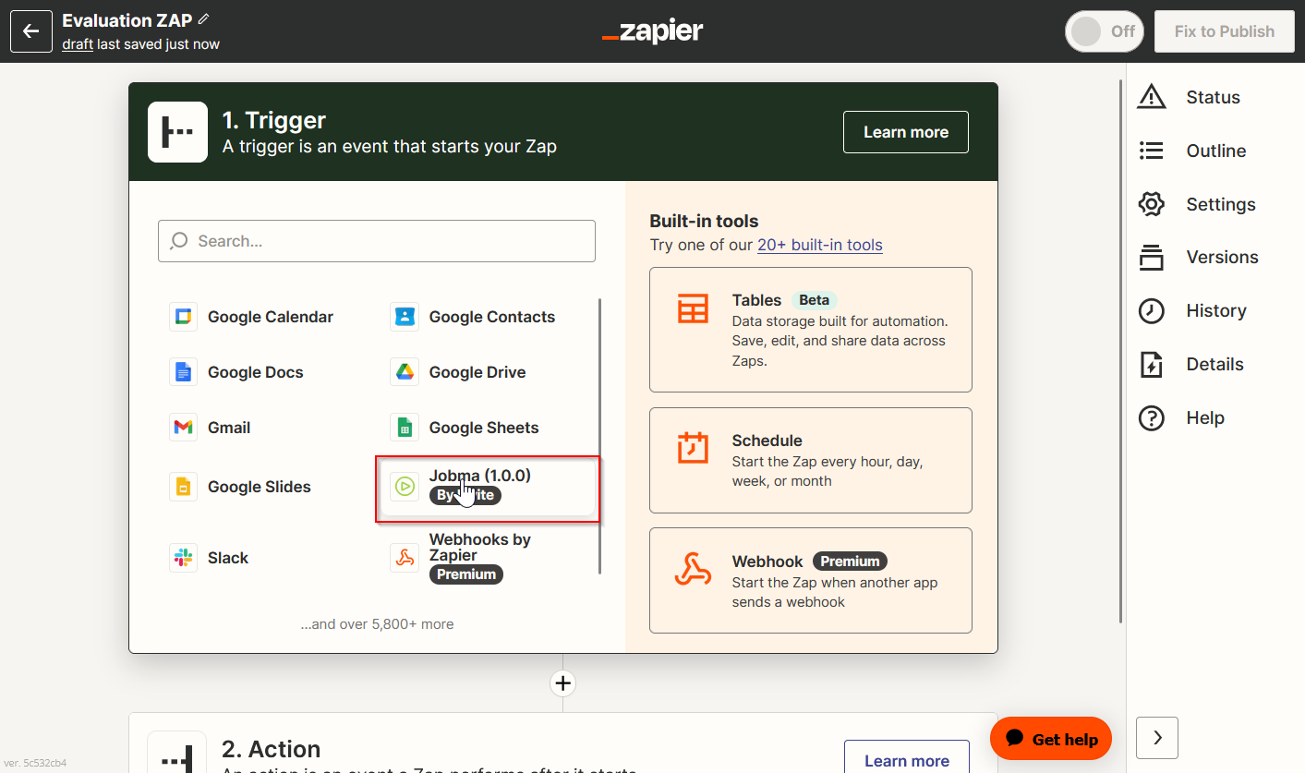Click the Trigger step icon

pos(177,132)
